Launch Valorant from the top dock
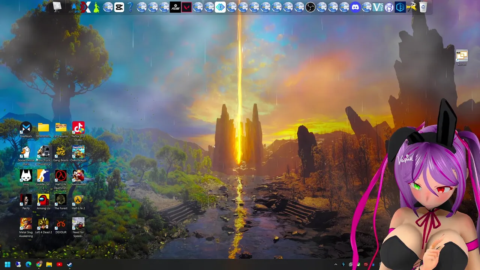Screen dimensions: 480x270 click(187, 7)
